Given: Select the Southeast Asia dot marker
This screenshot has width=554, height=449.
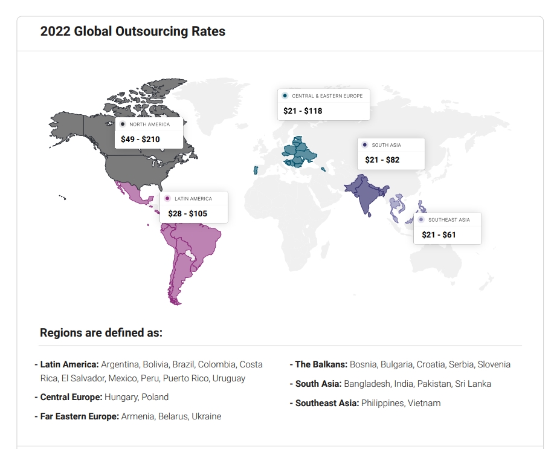Looking at the screenshot, I should pos(421,219).
